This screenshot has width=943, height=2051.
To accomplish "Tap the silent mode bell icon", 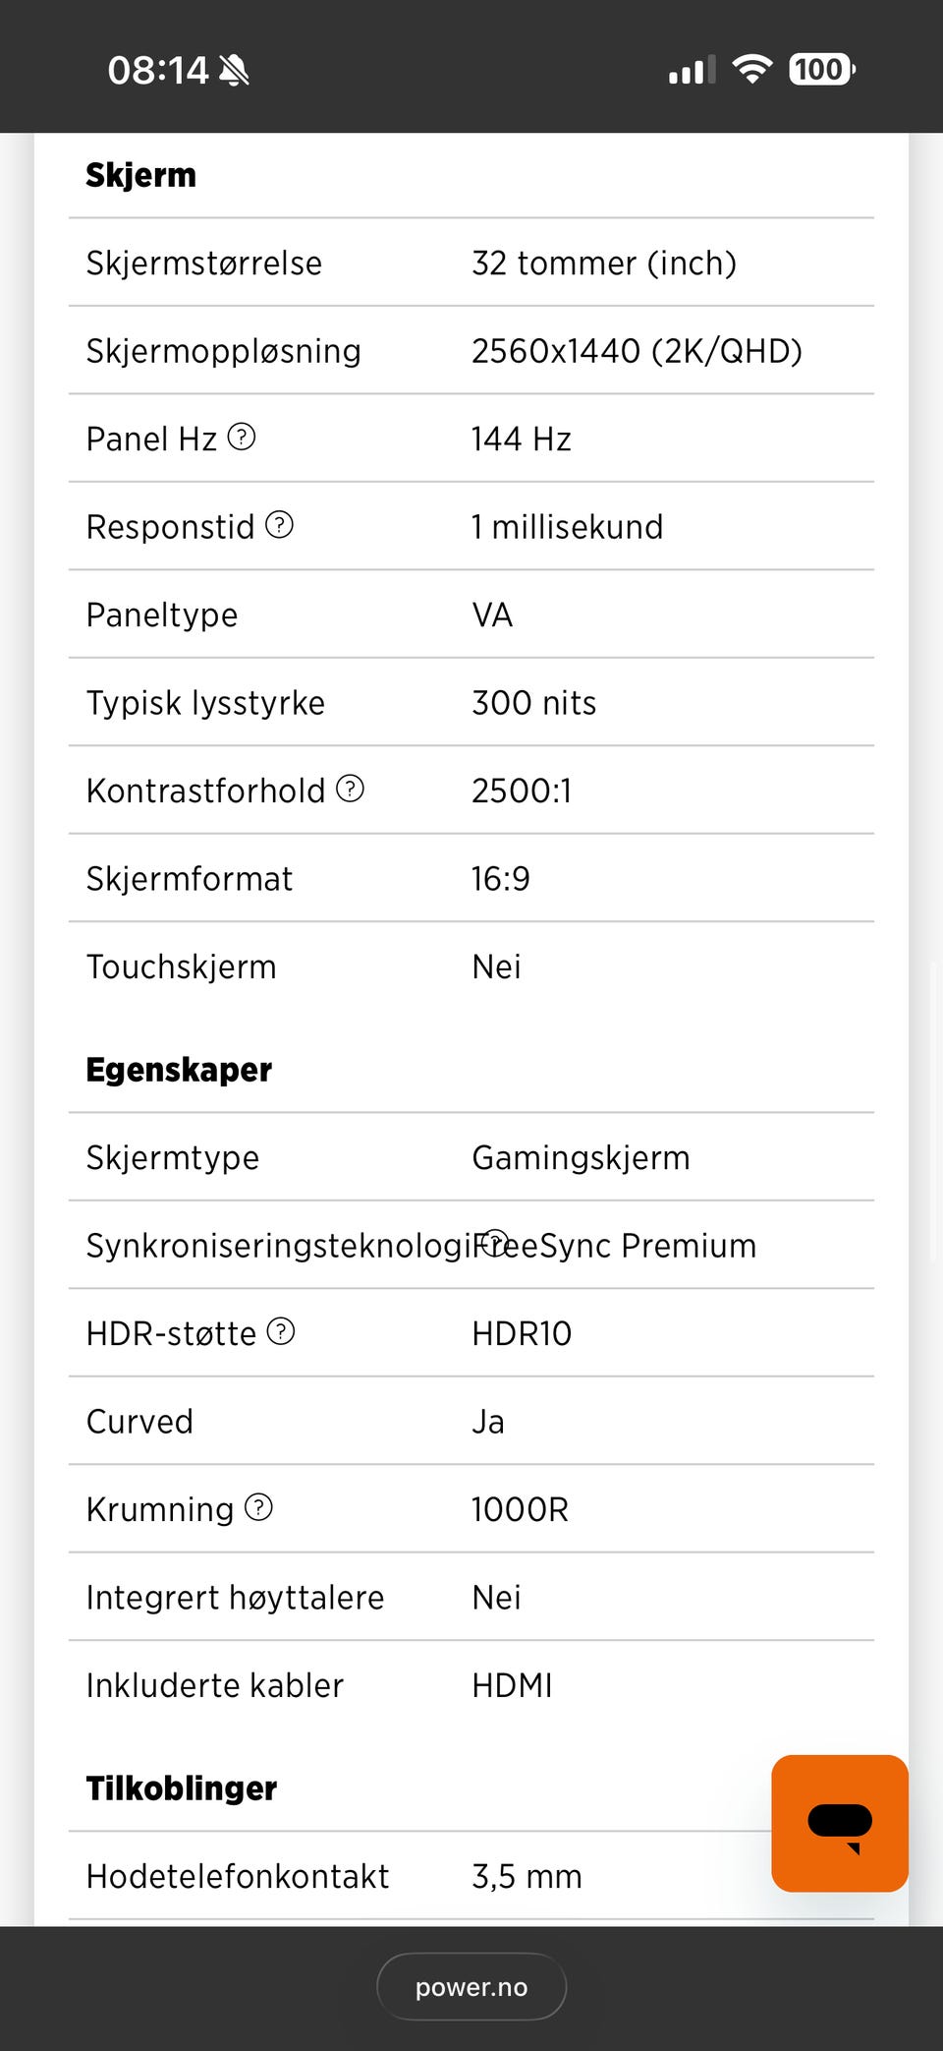I will [234, 71].
